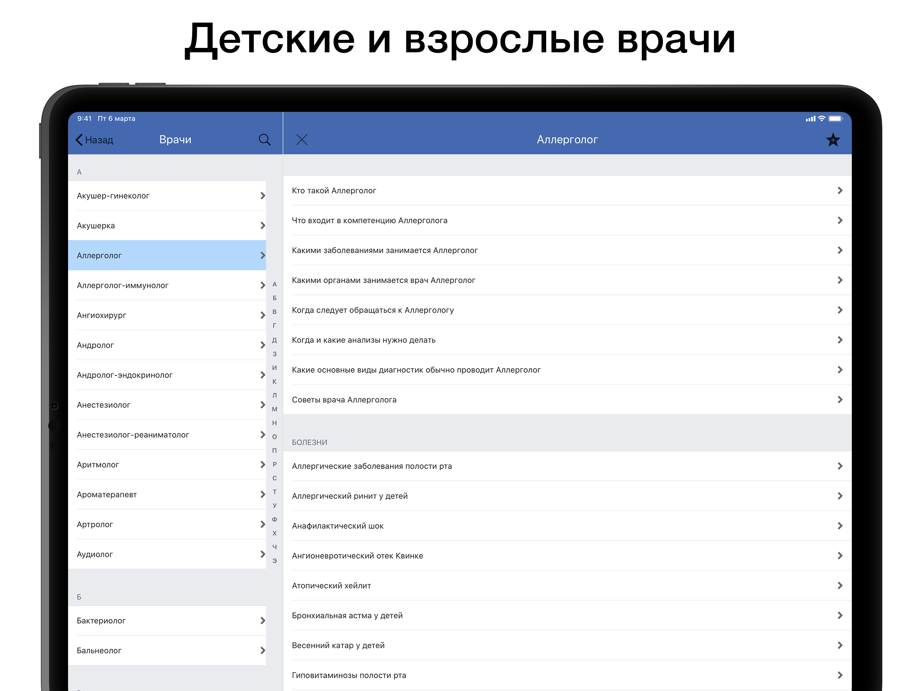Close the Аллерголог detail pane

pos(302,140)
